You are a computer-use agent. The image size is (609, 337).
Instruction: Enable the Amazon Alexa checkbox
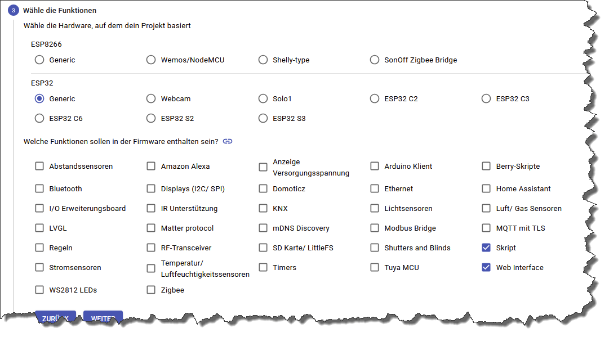click(x=151, y=166)
